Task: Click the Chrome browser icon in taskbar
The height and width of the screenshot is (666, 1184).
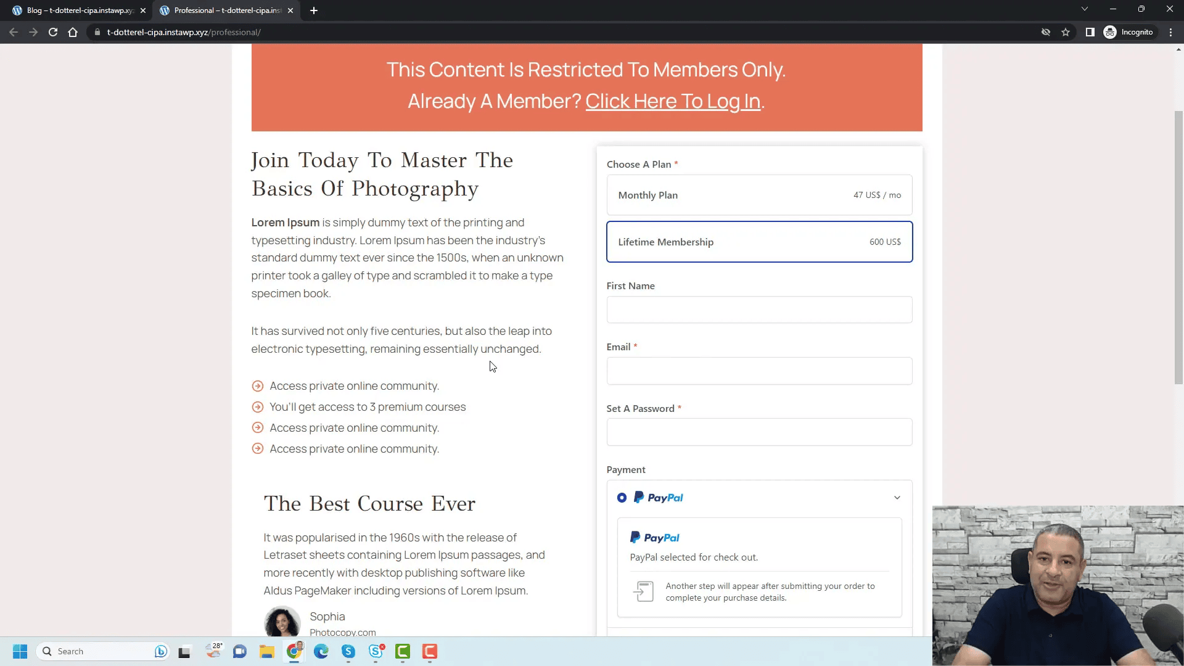Action: pos(295,651)
